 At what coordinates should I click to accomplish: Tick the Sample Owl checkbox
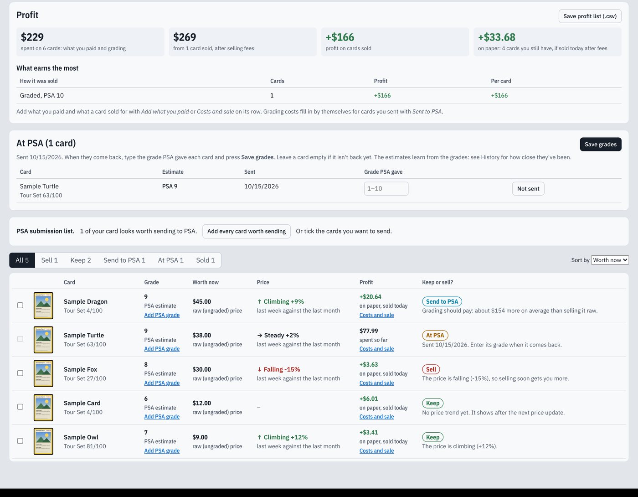[20, 441]
